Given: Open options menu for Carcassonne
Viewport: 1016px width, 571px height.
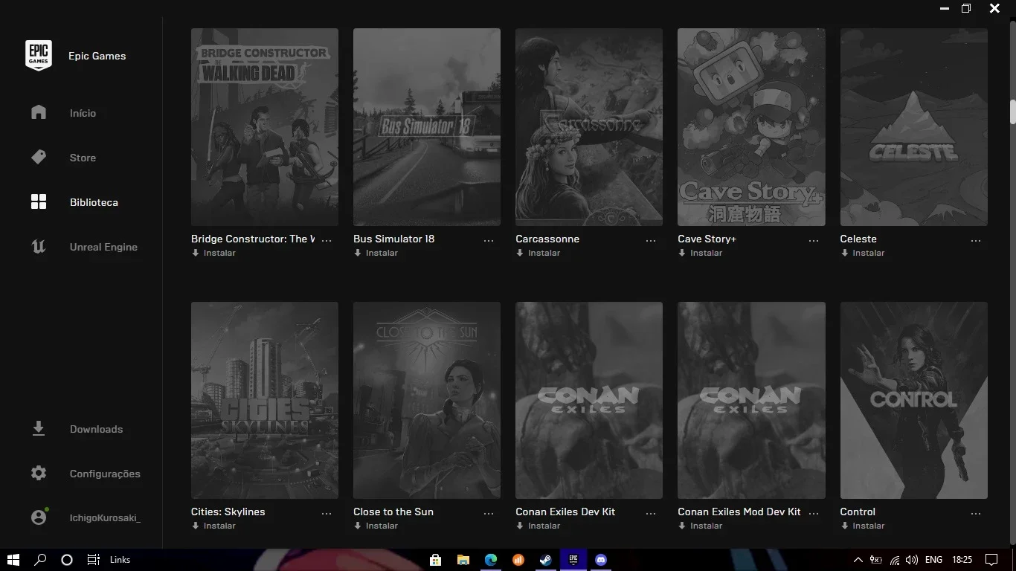Looking at the screenshot, I should tap(651, 241).
